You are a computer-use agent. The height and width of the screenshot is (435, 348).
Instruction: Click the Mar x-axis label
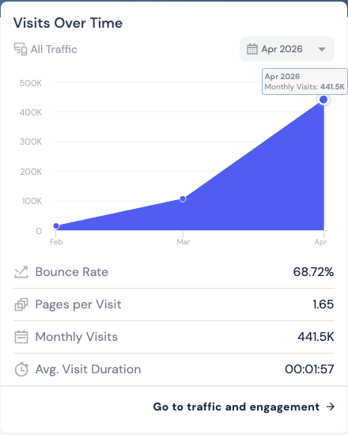point(183,242)
